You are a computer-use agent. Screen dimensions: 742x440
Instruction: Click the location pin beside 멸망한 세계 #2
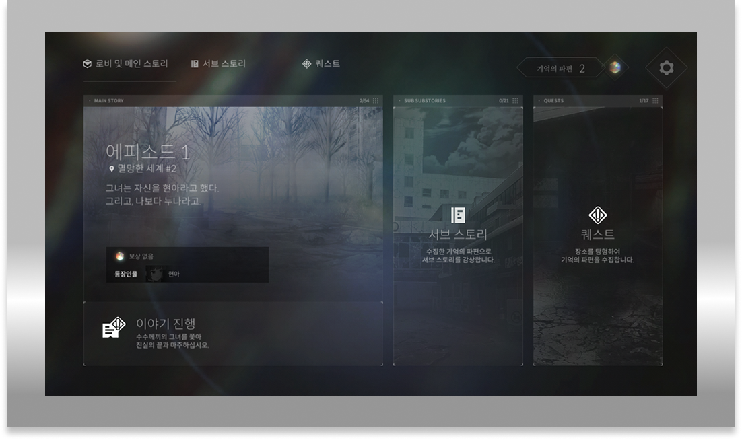[112, 169]
